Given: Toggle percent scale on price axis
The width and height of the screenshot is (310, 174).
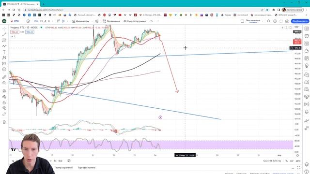Looking at the screenshot, I should pos(286,161).
